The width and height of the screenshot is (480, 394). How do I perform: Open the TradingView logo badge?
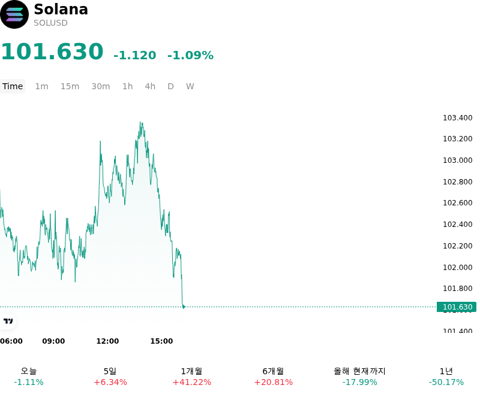click(8, 321)
